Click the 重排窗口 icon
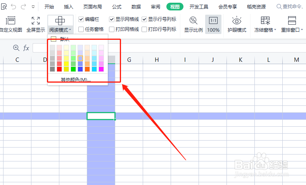Screen dimensions: 306x185 click(x=292, y=20)
